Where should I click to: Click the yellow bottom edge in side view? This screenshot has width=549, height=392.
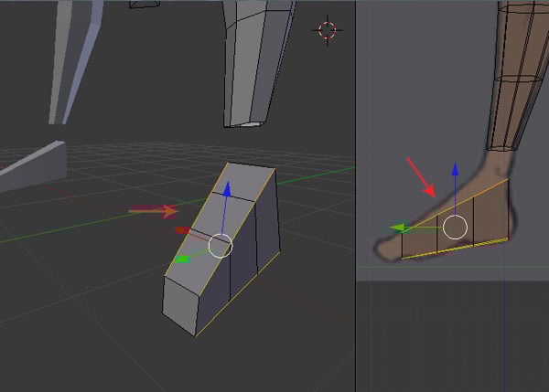click(x=455, y=249)
